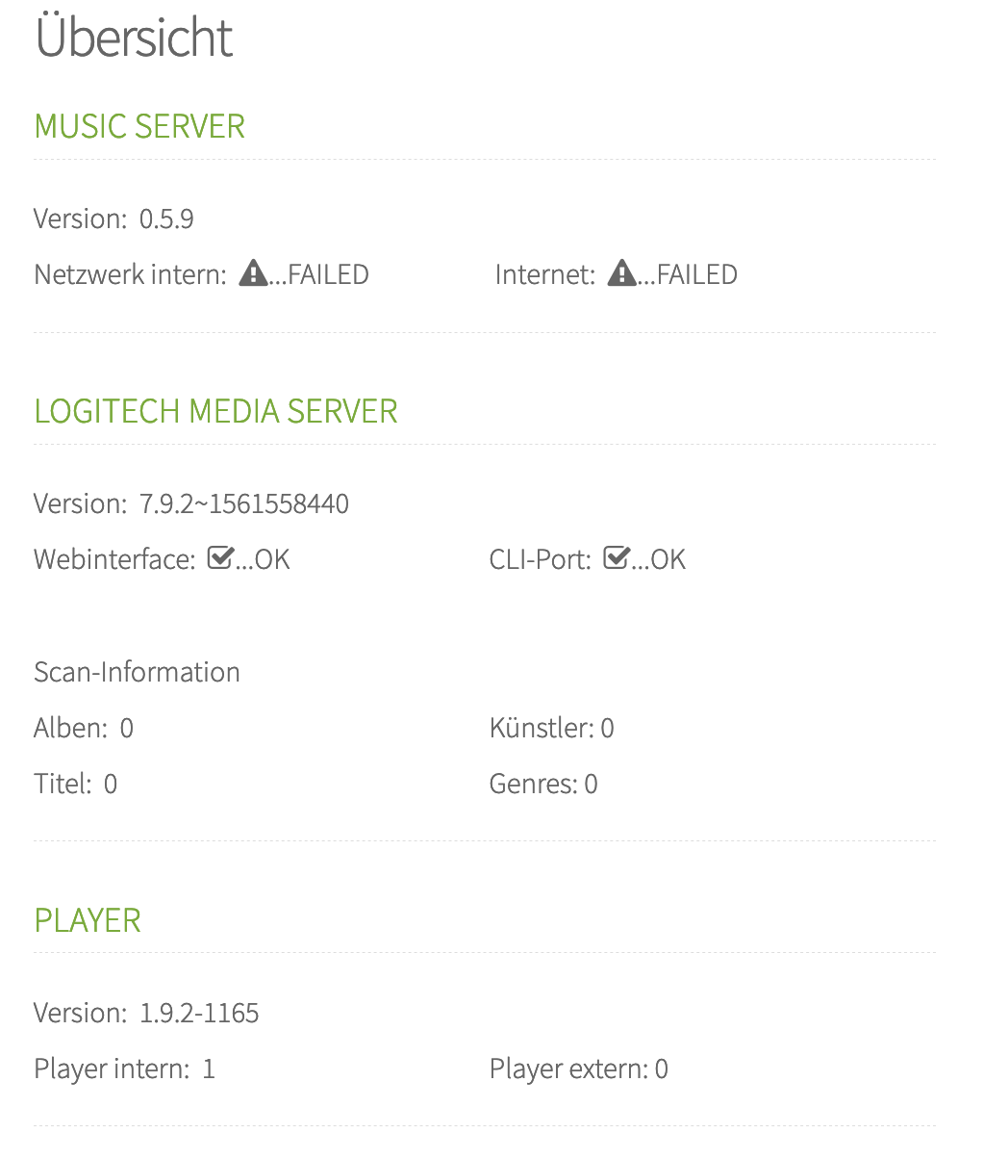Screen dimensions: 983x1159
Task: Click the Logitech version 7.9.2~1561558440 text
Action: click(x=243, y=504)
